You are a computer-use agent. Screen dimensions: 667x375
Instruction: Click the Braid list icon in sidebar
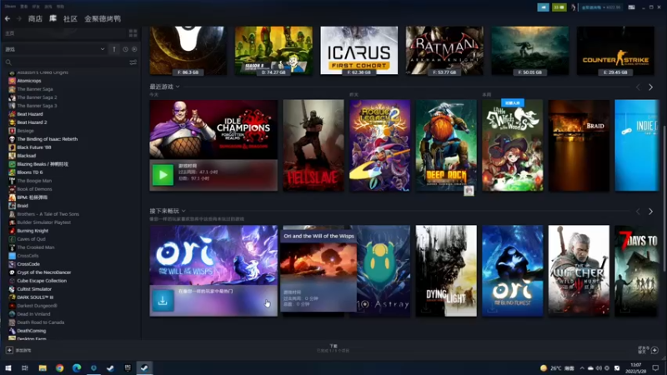(x=12, y=206)
